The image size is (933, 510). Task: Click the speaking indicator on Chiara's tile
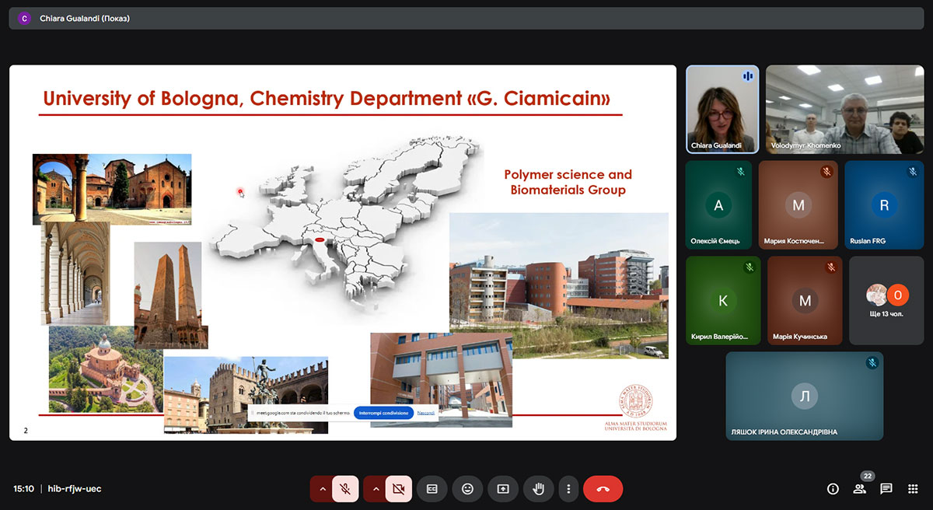(748, 75)
